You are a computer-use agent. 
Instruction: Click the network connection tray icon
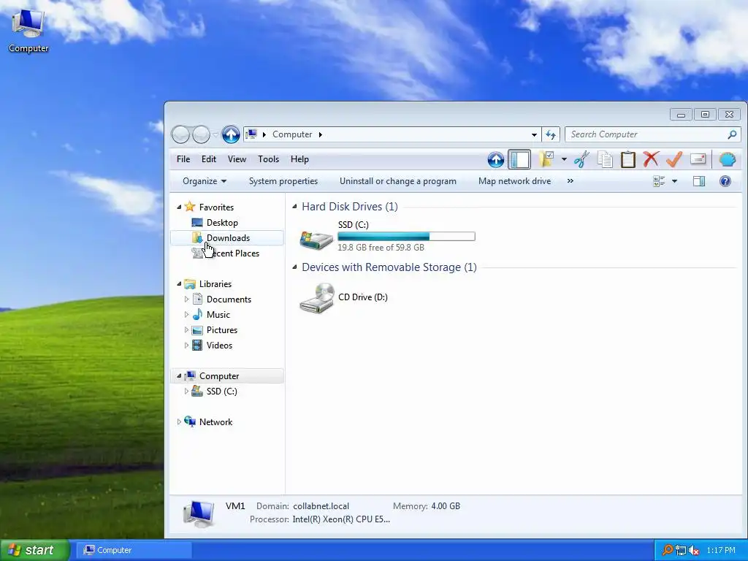coord(681,550)
